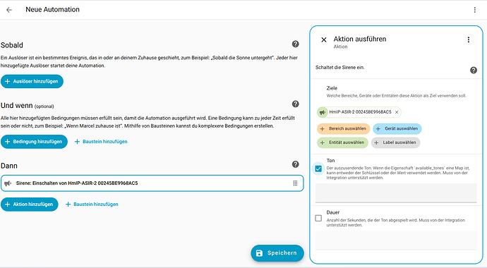The height and width of the screenshot is (268, 487).
Task: Open the page overflow menu next to Neue Automation
Action: tap(474, 10)
